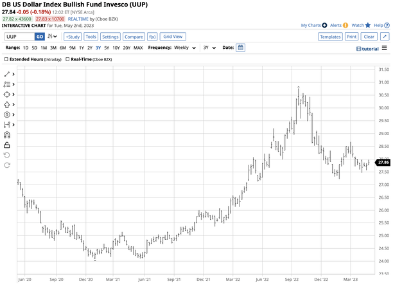Click the Help question mark icon

(387, 26)
